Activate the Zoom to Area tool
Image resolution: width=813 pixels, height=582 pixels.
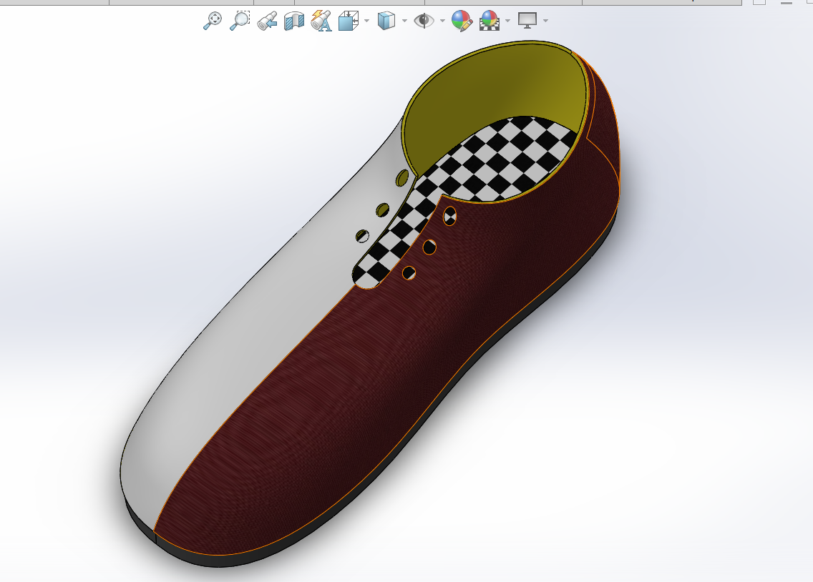click(240, 21)
